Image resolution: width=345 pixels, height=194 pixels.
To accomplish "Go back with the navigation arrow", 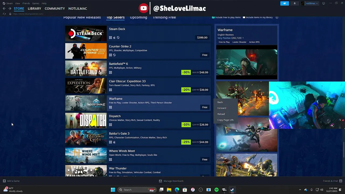I will pyautogui.click(x=4, y=9).
